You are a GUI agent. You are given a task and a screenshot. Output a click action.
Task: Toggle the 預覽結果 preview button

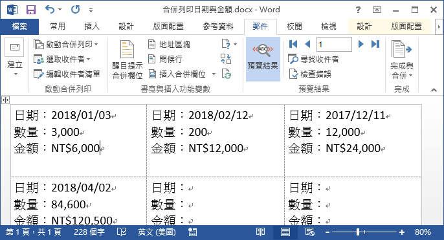pos(263,59)
